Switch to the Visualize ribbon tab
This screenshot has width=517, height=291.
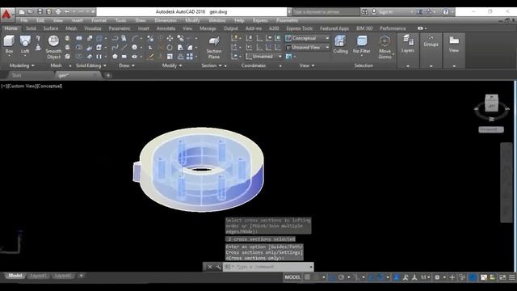pyautogui.click(x=93, y=28)
